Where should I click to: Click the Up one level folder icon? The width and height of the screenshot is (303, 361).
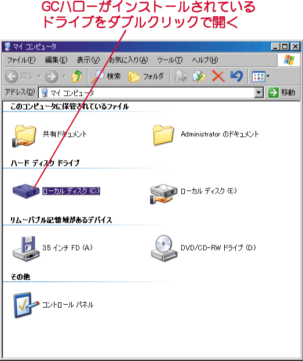77,76
